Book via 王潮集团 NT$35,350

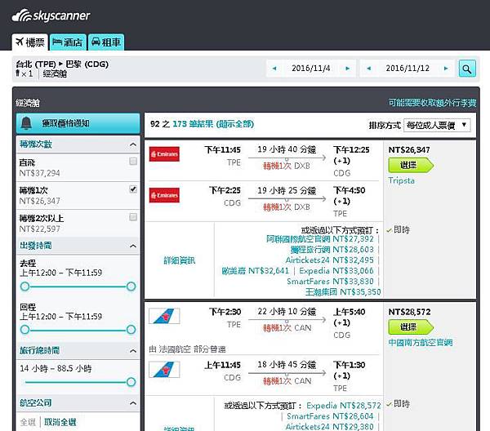343,292
